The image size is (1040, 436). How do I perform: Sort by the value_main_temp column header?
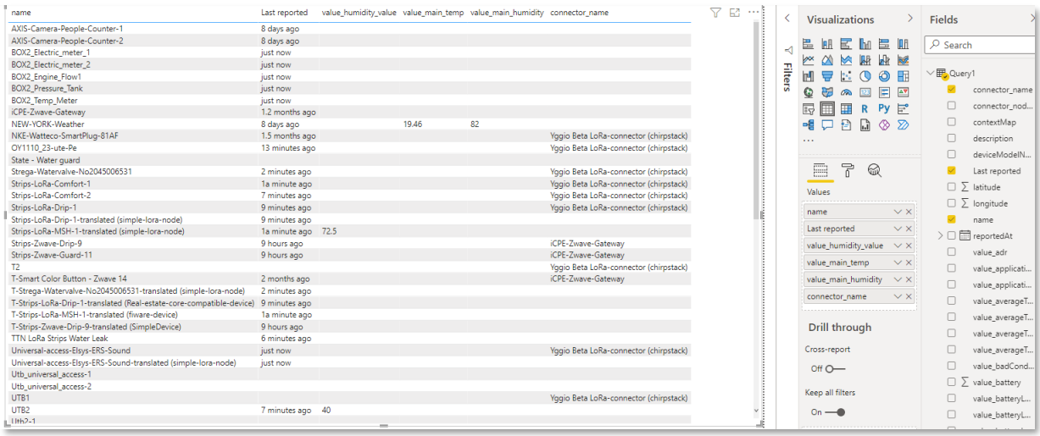click(433, 13)
